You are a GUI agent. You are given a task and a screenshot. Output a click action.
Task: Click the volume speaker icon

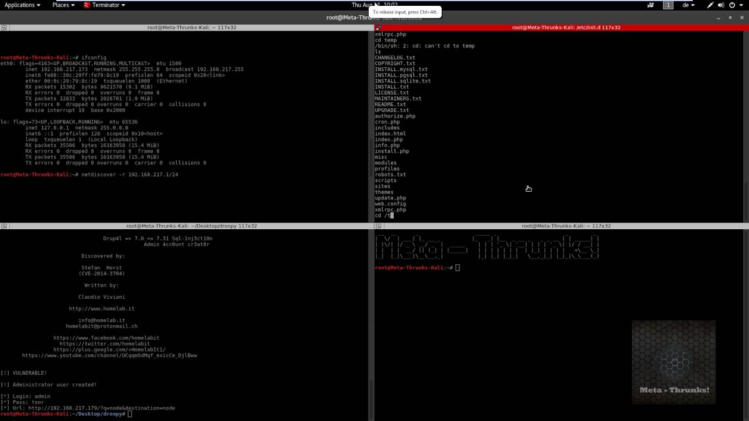pyautogui.click(x=721, y=5)
